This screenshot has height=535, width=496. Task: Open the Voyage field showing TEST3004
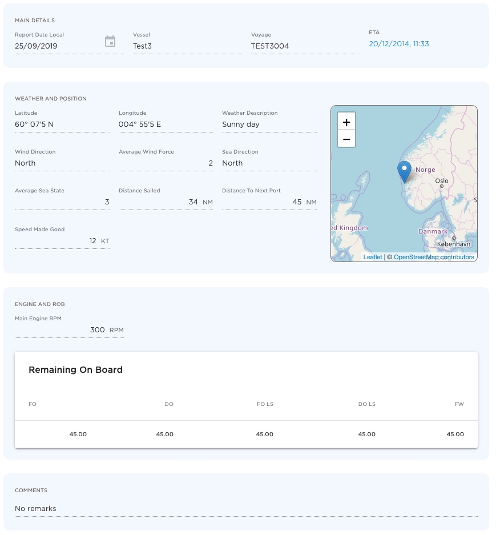point(305,46)
